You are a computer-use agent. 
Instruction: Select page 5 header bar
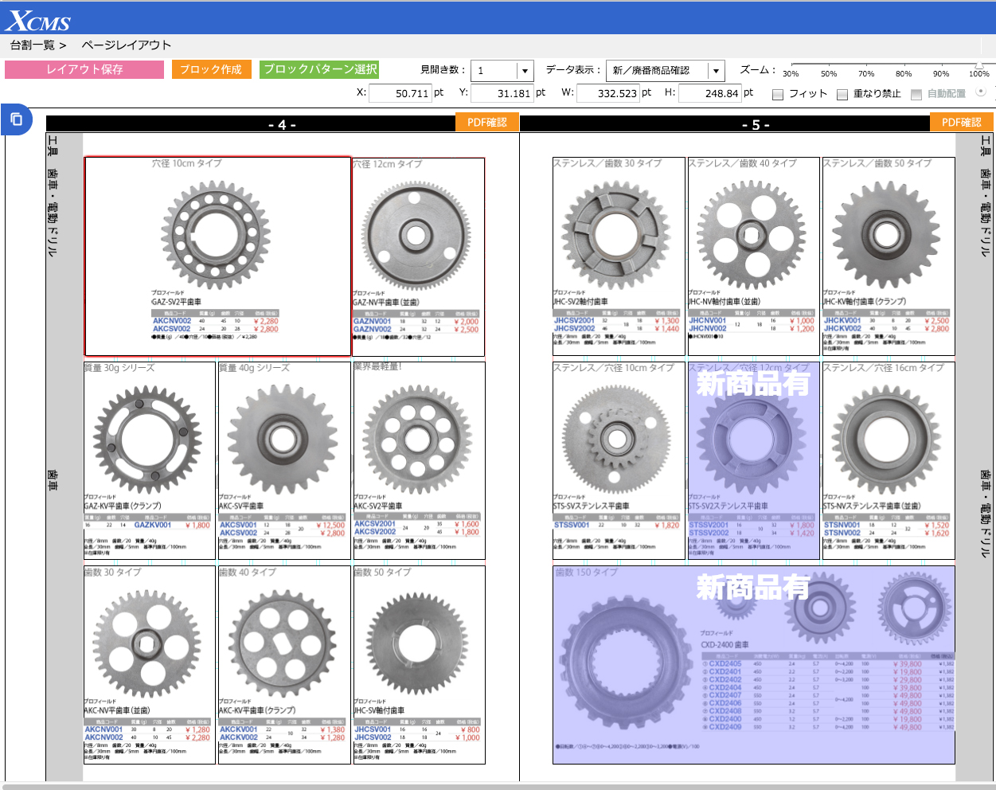pyautogui.click(x=725, y=124)
